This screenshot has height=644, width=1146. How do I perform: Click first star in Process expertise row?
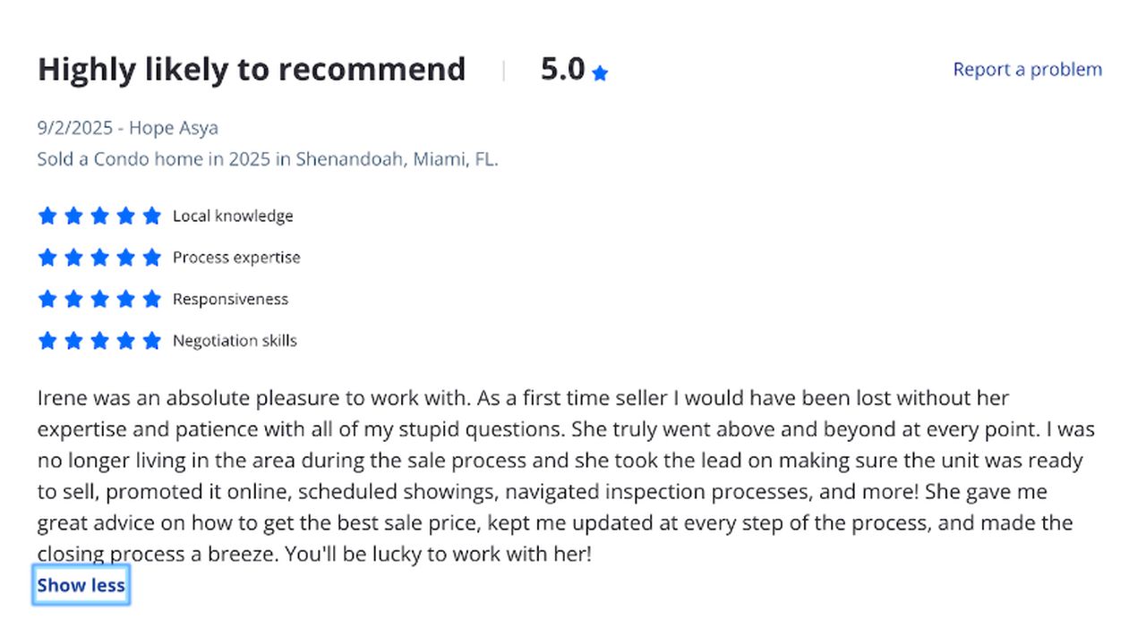(47, 258)
